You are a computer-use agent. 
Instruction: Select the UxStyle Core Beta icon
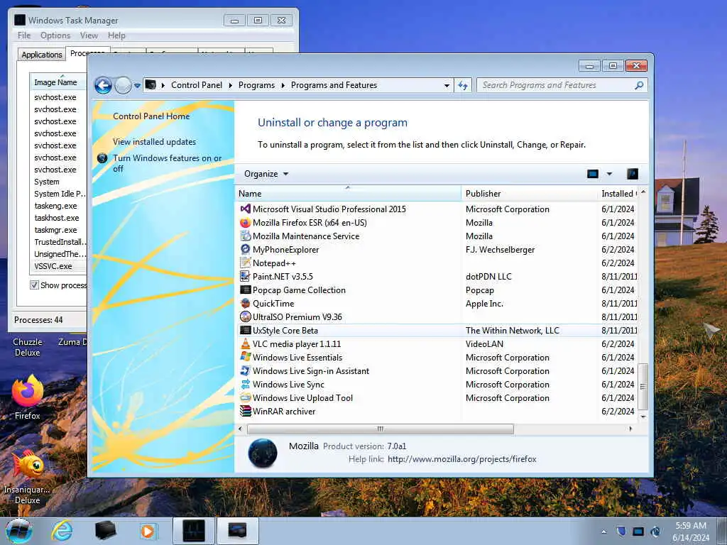pos(245,331)
